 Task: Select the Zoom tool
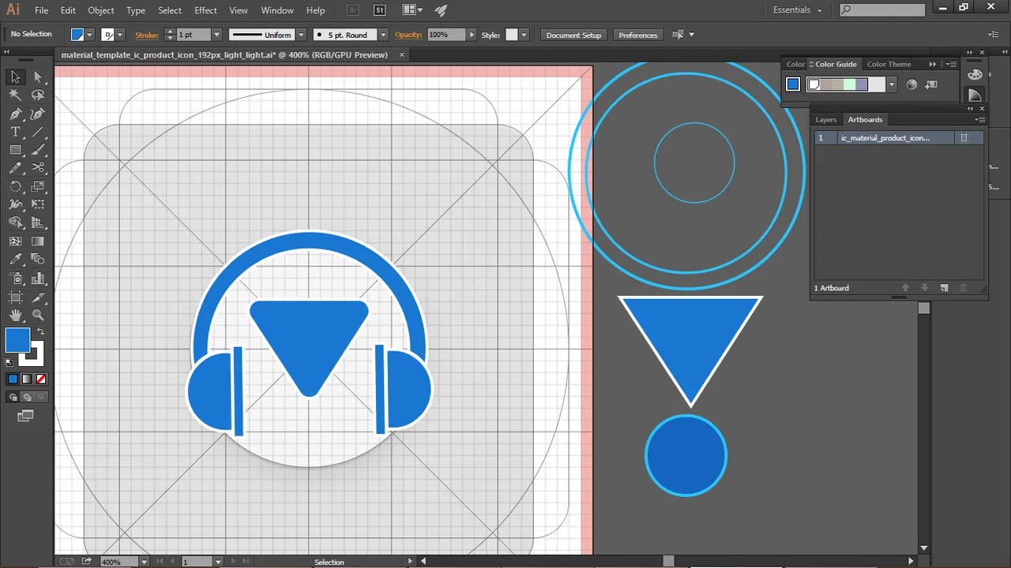(x=37, y=316)
